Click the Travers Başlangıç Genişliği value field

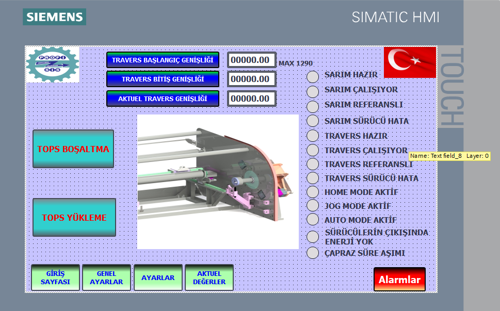point(251,60)
